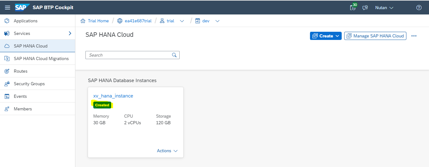The width and height of the screenshot is (429, 167).
Task: Click the search magnifier icon
Action: point(174,55)
